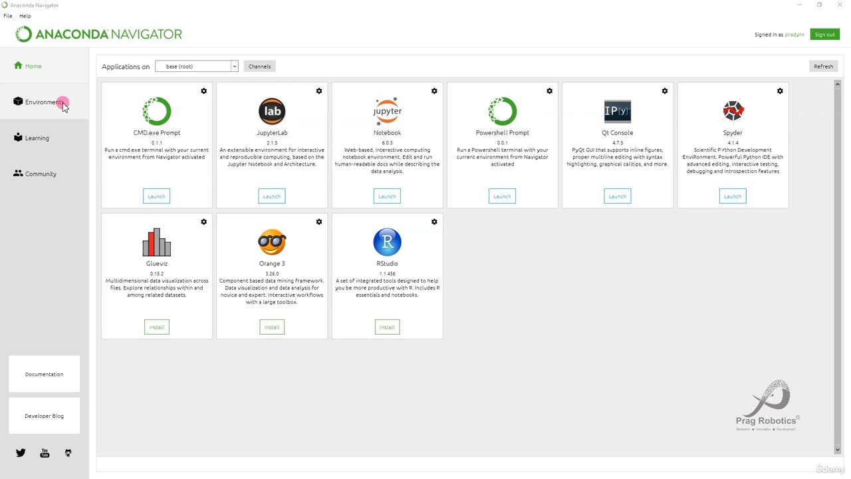Open settings gear on Powershell Prompt card
Screen dimensions: 851x479
point(550,91)
